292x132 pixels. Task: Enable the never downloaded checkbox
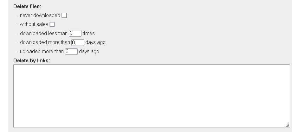point(64,15)
